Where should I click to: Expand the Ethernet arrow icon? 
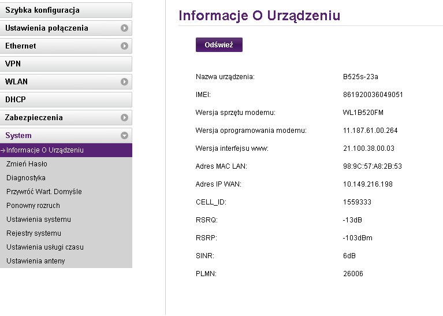click(x=124, y=46)
